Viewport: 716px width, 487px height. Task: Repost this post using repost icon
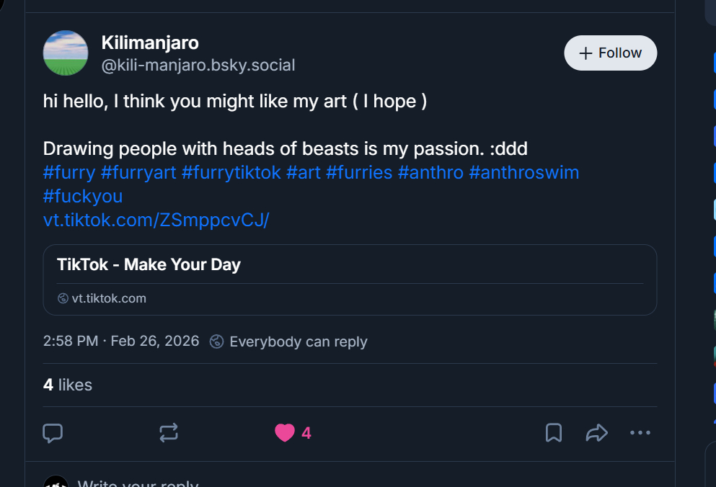tap(169, 433)
